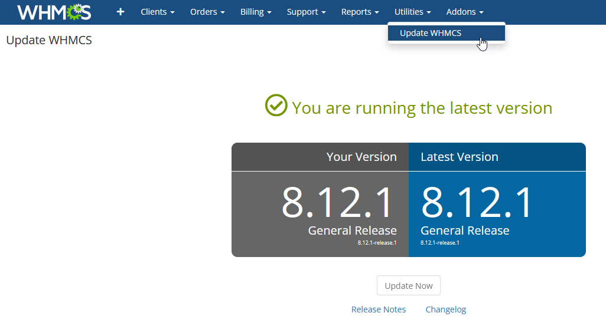Click '8.12.1-release.1' in the gray panel
The width and height of the screenshot is (606, 326).
[x=377, y=243]
